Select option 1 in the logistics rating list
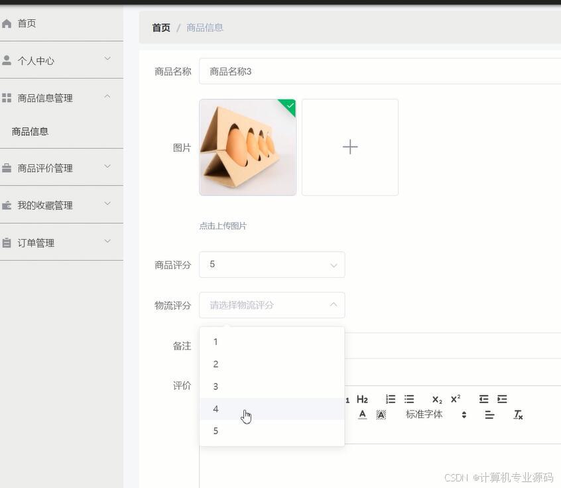This screenshot has width=561, height=488. 272,341
